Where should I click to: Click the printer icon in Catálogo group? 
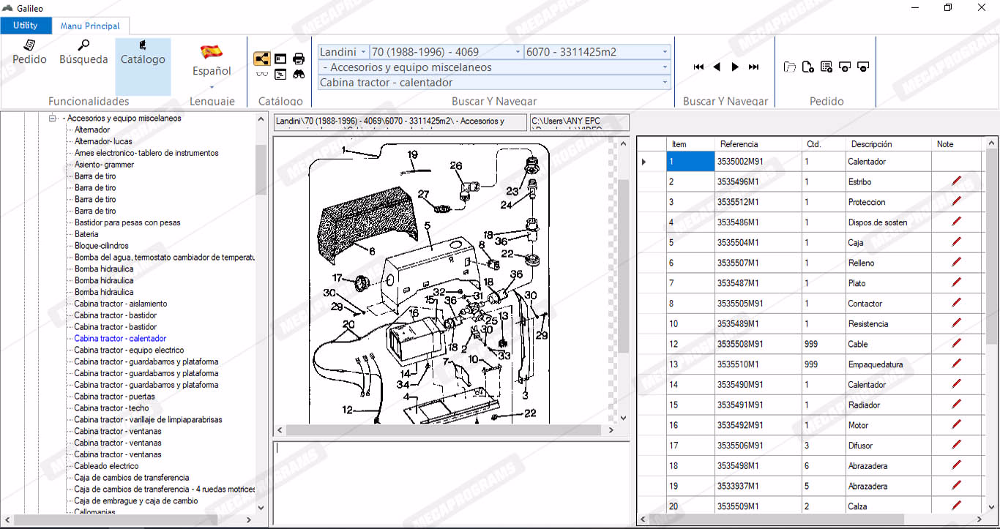299,59
